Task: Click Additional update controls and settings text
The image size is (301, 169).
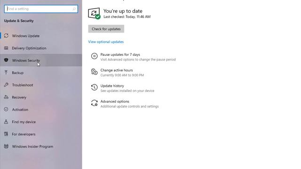Action: coord(130,107)
